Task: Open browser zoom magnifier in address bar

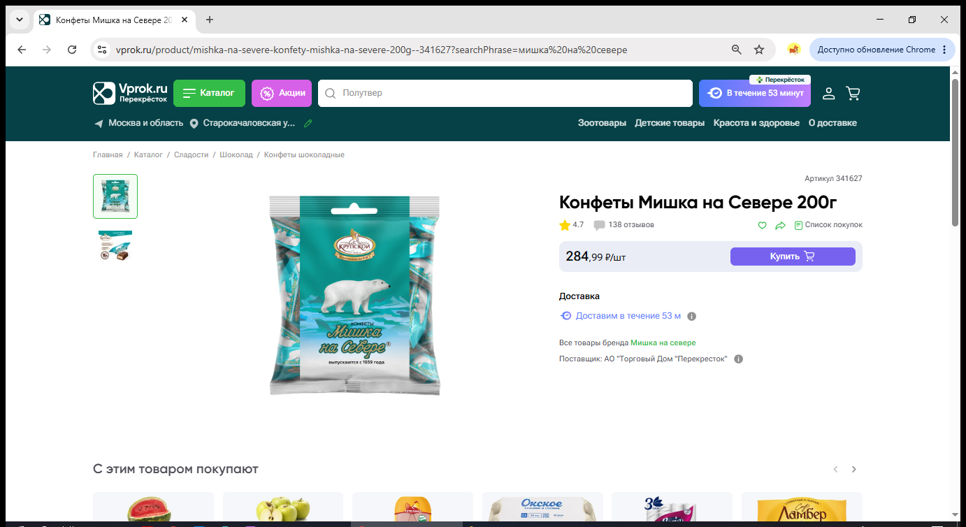Action: pos(737,50)
